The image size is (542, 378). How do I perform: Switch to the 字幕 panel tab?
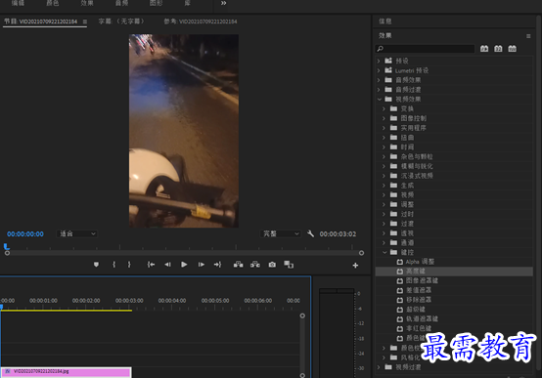121,21
